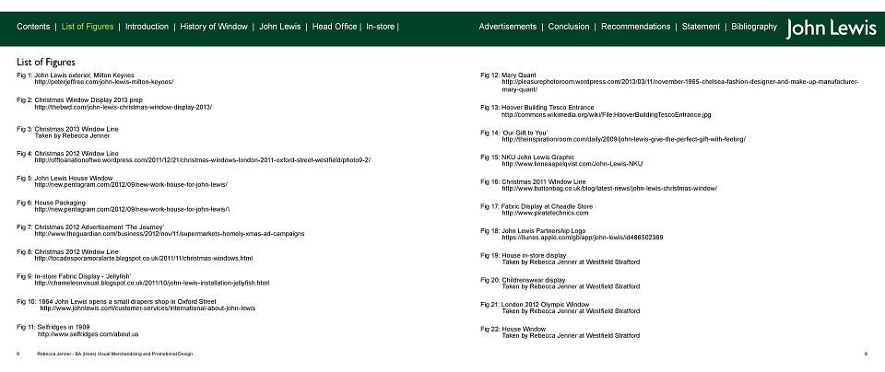Click the John Lewis logo
Screen dimensions: 885x372
tap(831, 29)
